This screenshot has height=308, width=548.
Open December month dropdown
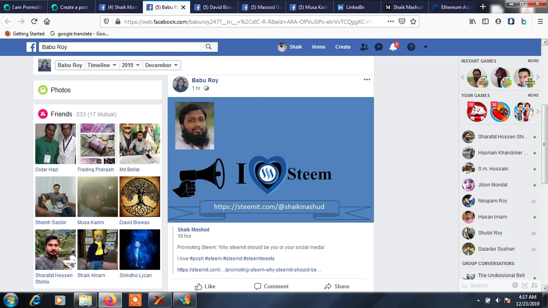161,65
